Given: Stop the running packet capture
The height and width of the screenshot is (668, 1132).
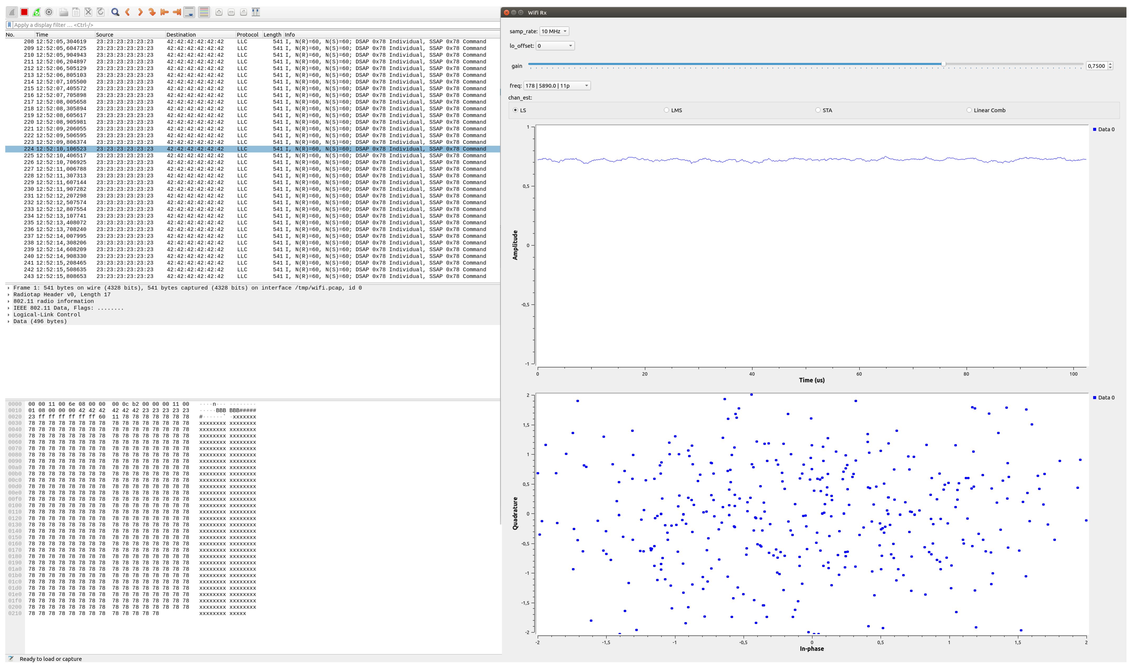Looking at the screenshot, I should click(x=24, y=12).
